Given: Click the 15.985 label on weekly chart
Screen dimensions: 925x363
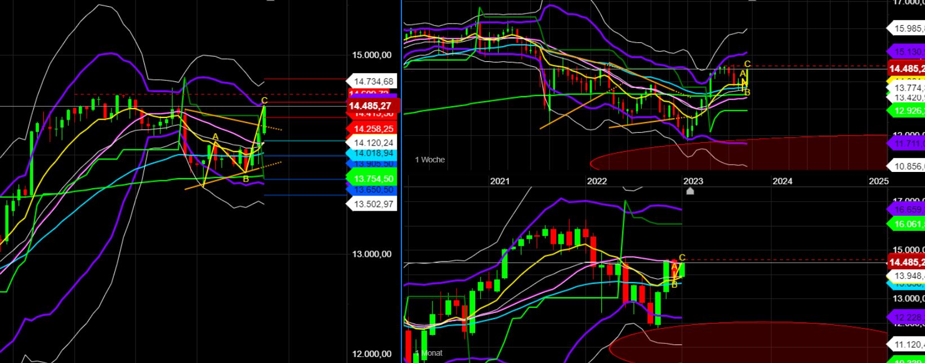Looking at the screenshot, I should 906,29.
